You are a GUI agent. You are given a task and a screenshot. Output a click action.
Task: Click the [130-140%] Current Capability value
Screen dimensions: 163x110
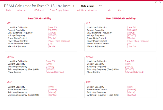pos(132,30)
